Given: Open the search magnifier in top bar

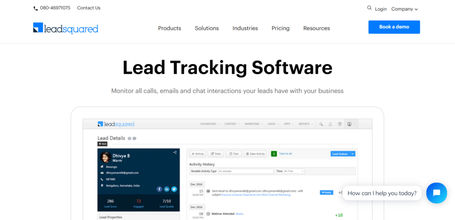Looking at the screenshot, I should 369,8.
